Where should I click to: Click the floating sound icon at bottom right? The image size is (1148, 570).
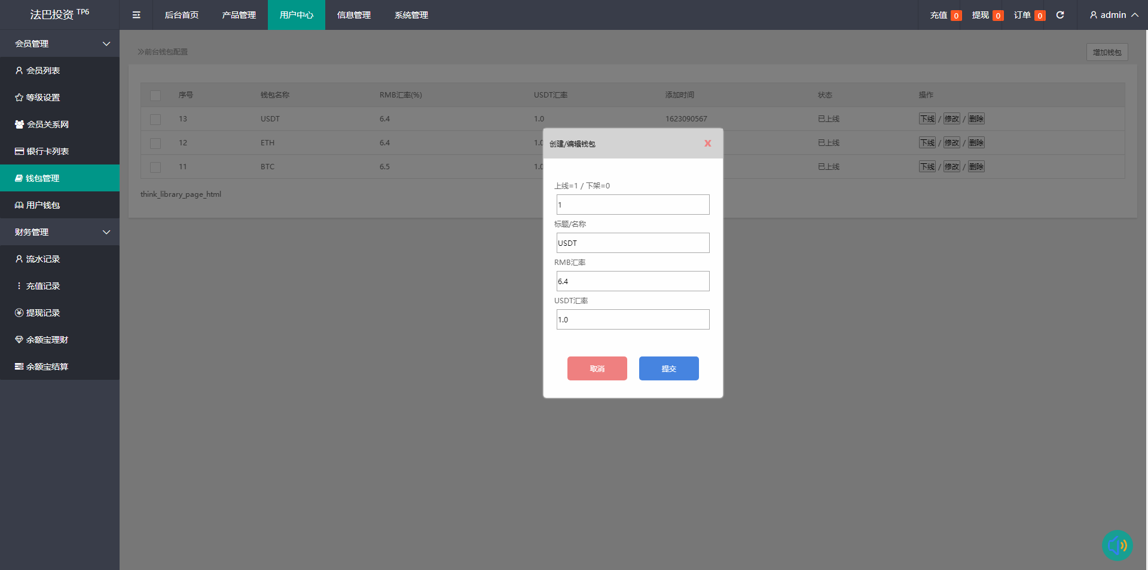click(x=1117, y=545)
